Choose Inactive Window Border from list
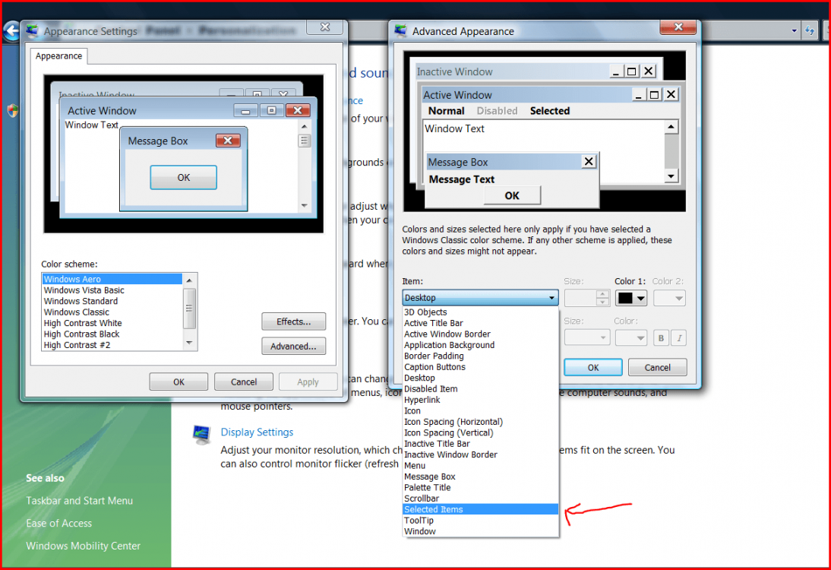Image resolution: width=831 pixels, height=570 pixels. tap(480, 454)
